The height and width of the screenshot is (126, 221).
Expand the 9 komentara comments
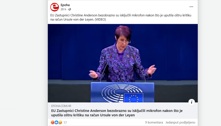[x=154, y=122]
